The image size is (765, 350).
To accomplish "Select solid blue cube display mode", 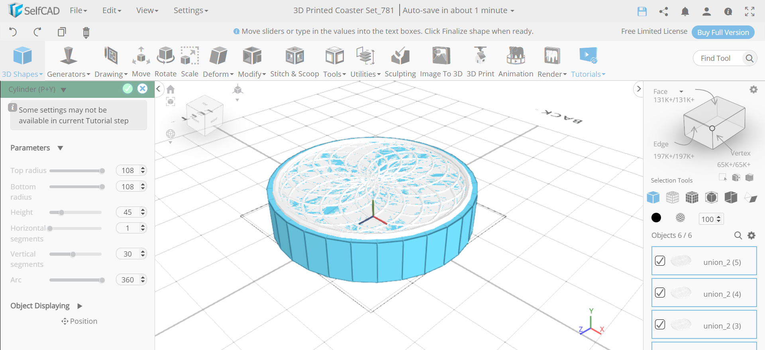I will coord(653,197).
